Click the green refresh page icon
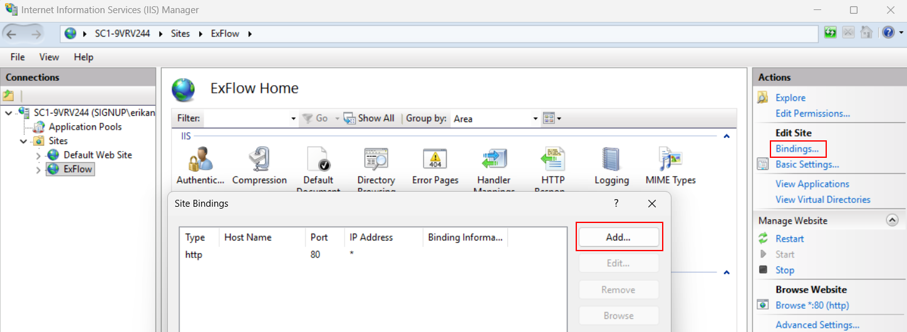Image resolution: width=907 pixels, height=332 pixels. click(x=831, y=33)
